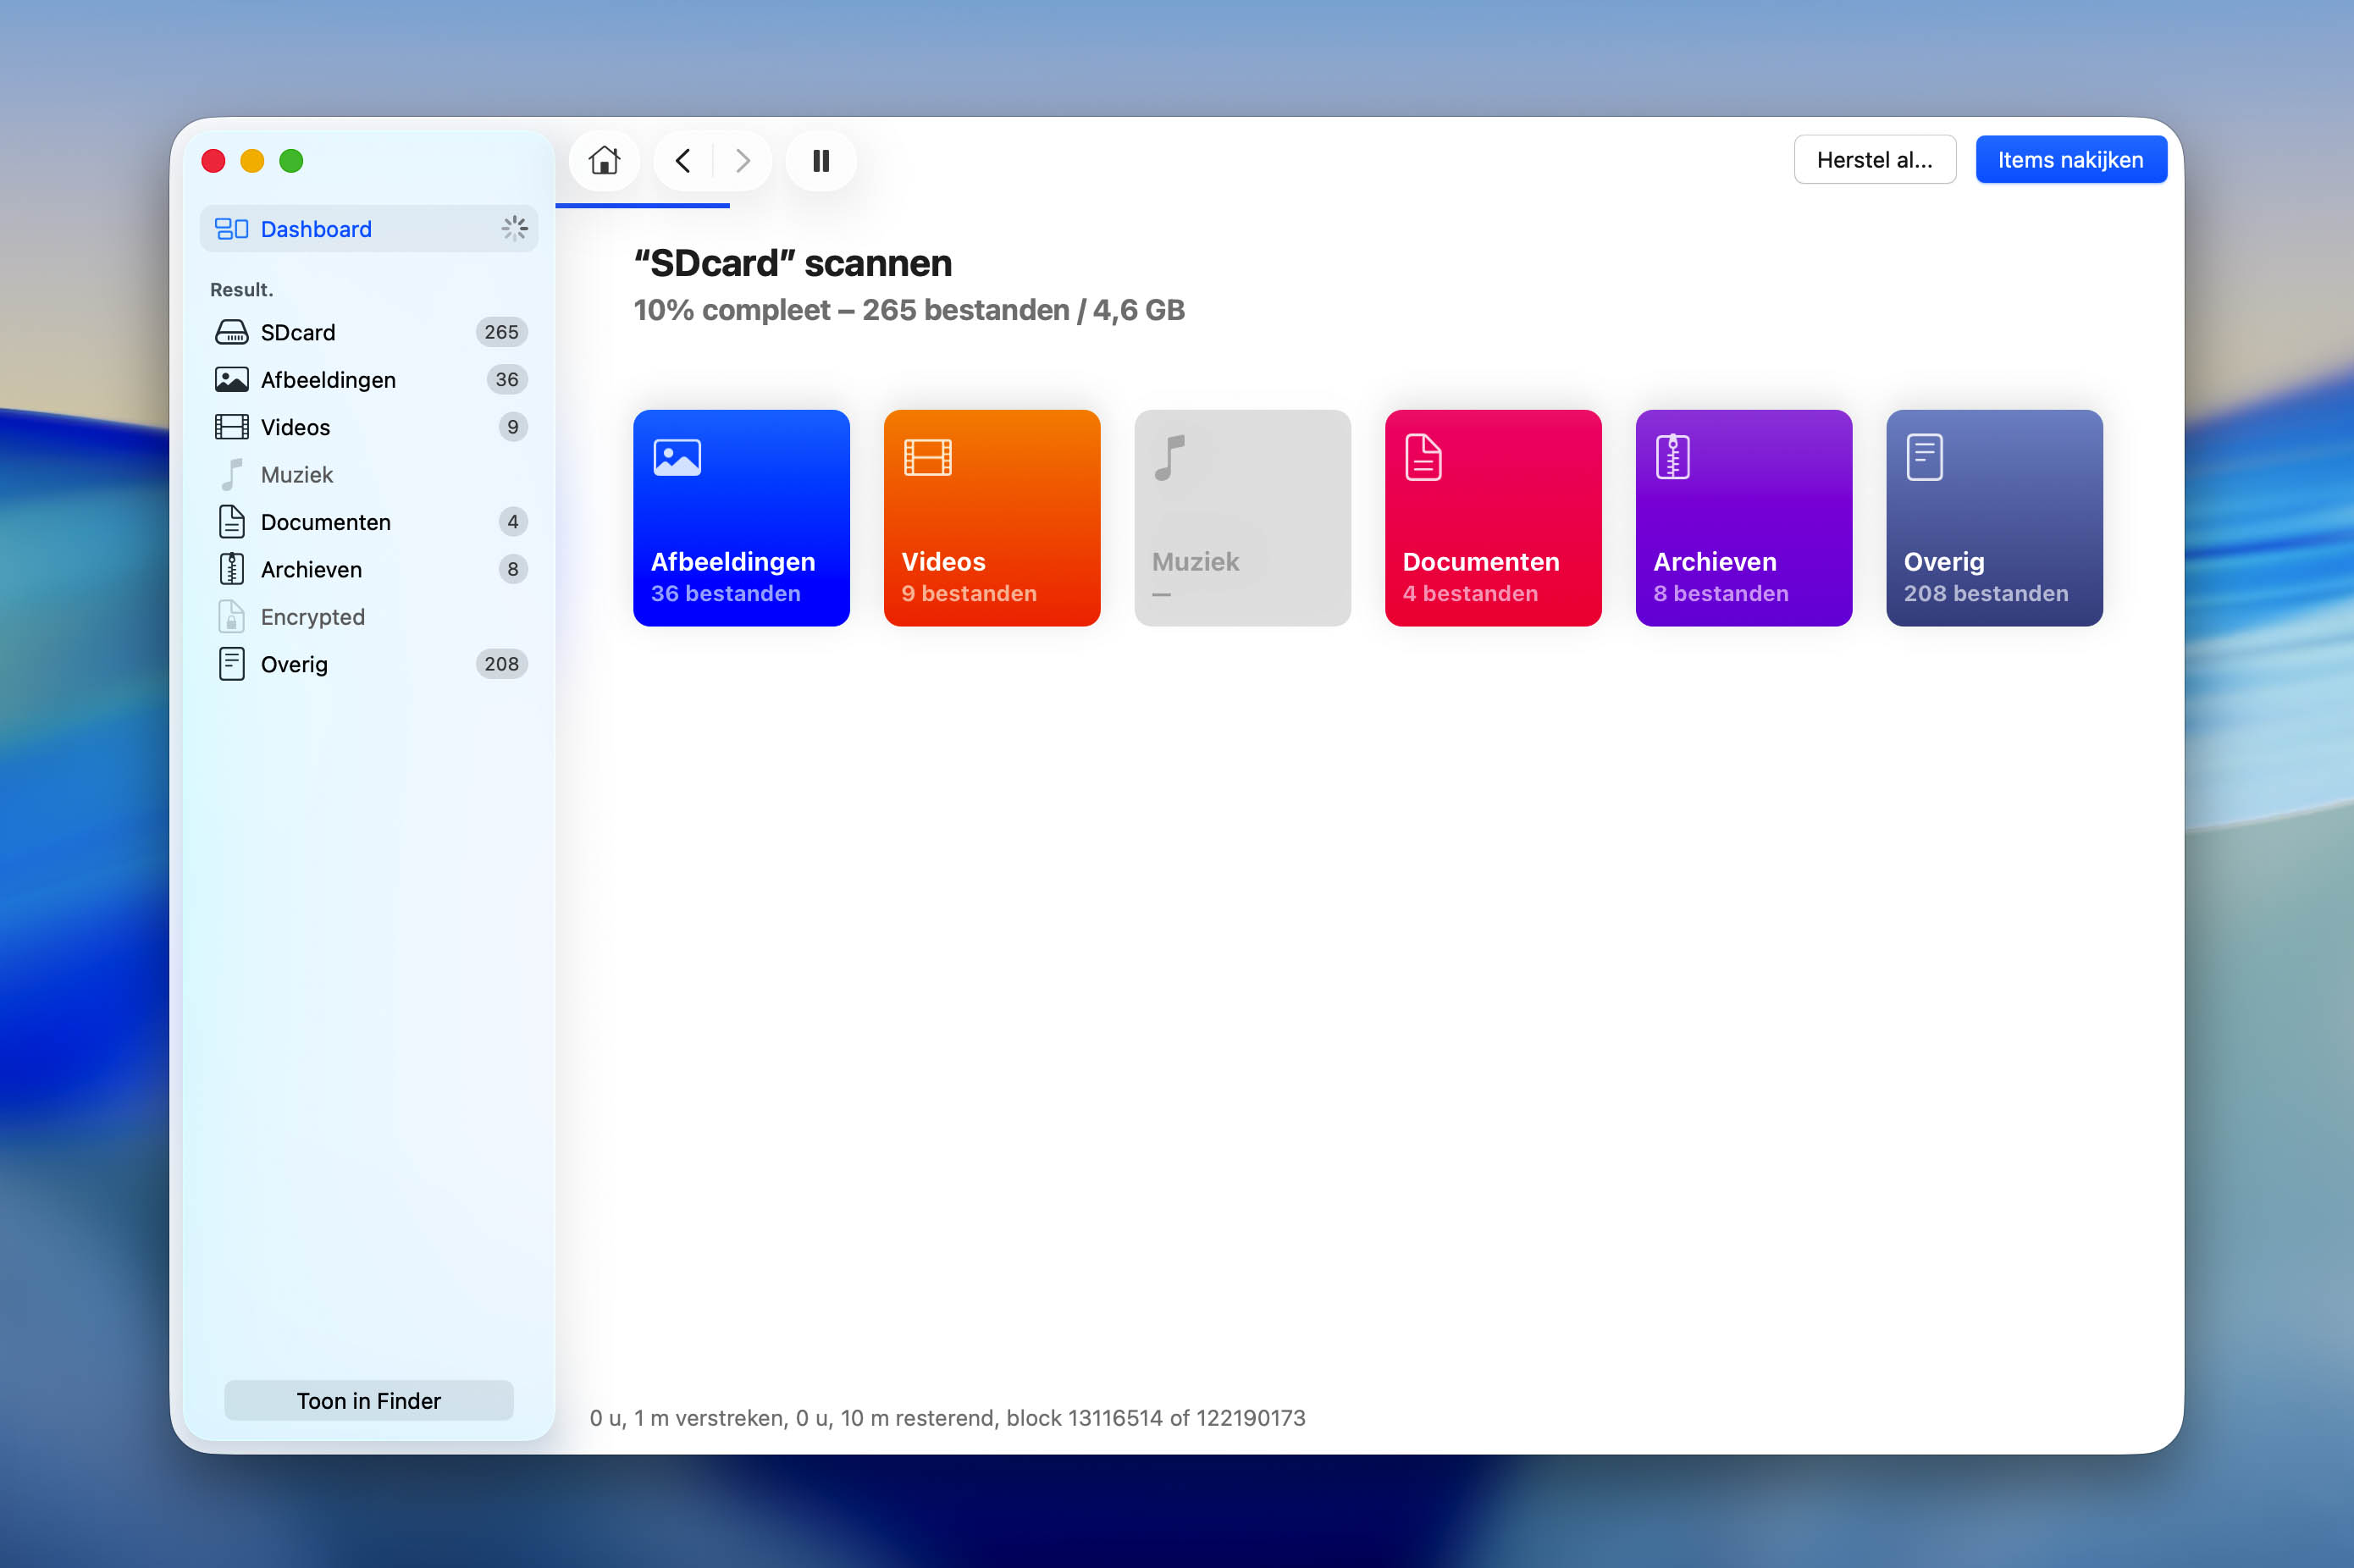This screenshot has height=1568, width=2354.
Task: Select Encrypted in the sidebar
Action: (369, 617)
